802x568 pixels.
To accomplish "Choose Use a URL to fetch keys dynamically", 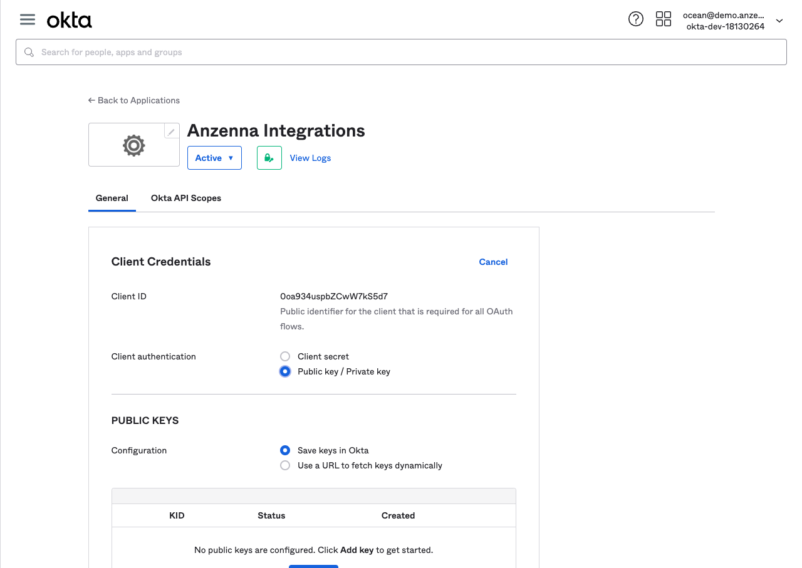I will [x=285, y=465].
